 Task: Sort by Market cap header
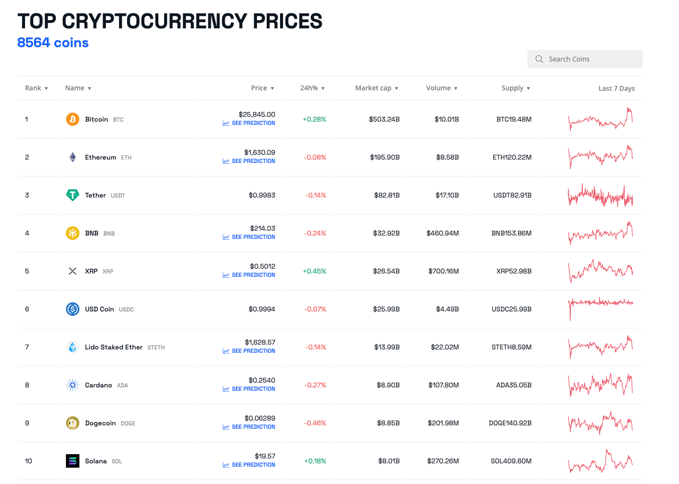tap(376, 88)
